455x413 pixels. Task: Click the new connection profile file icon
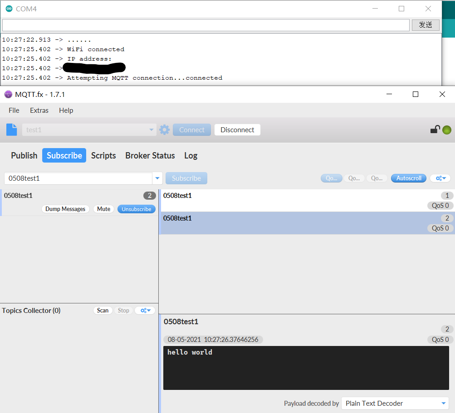(12, 130)
